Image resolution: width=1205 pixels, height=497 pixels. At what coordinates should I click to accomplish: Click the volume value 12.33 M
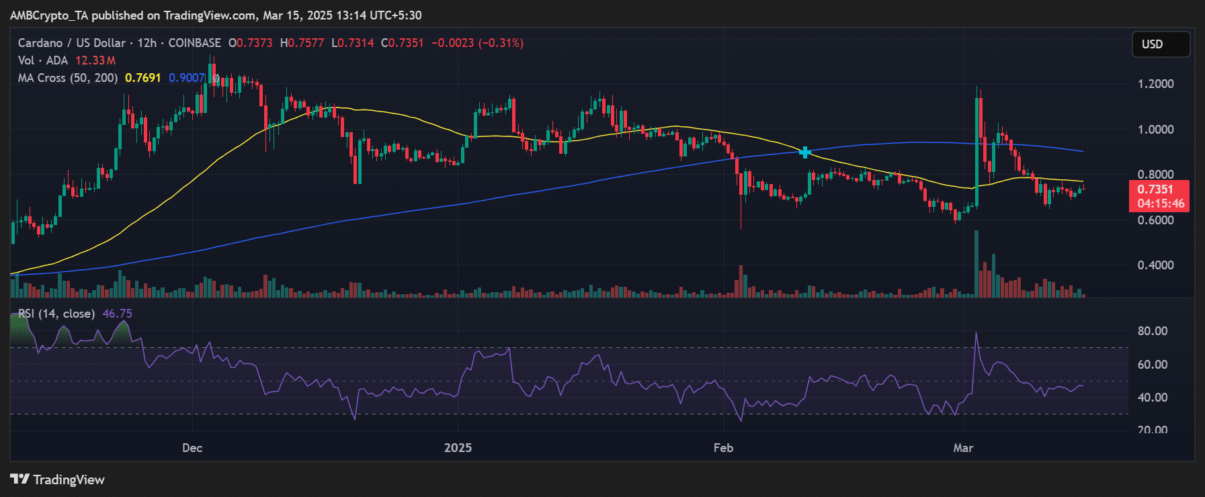pyautogui.click(x=95, y=60)
